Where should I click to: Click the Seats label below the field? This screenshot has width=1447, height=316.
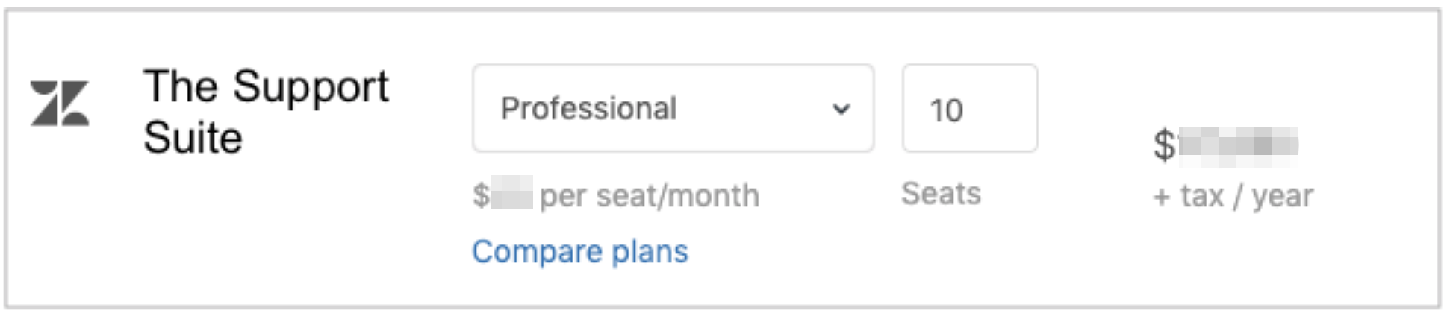[941, 194]
